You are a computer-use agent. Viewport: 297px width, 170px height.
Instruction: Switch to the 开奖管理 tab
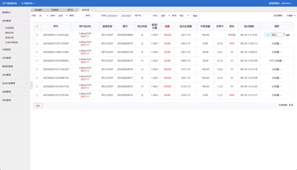55,10
